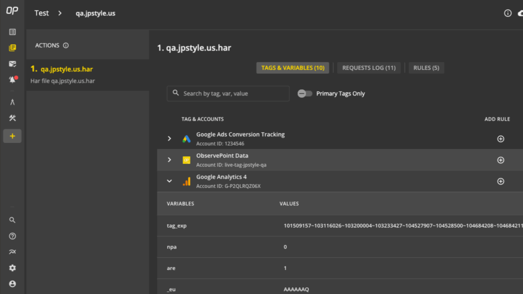The width and height of the screenshot is (523, 294).
Task: Expand the ObservePoint Data tag row
Action: coord(169,160)
